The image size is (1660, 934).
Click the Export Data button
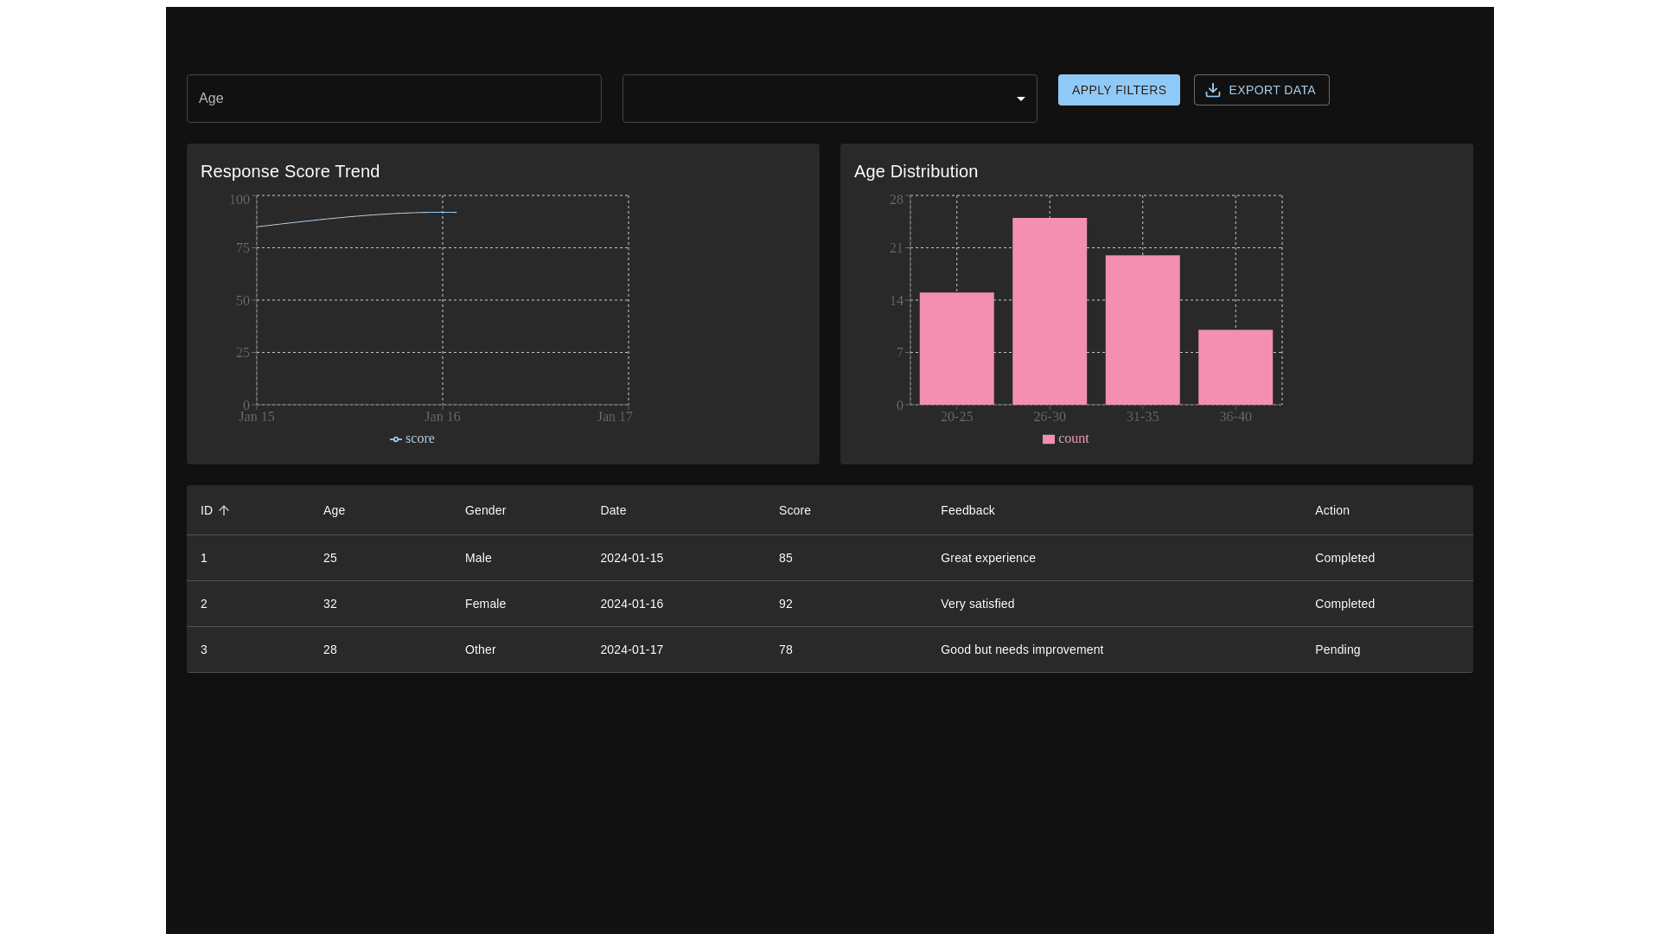pyautogui.click(x=1261, y=90)
